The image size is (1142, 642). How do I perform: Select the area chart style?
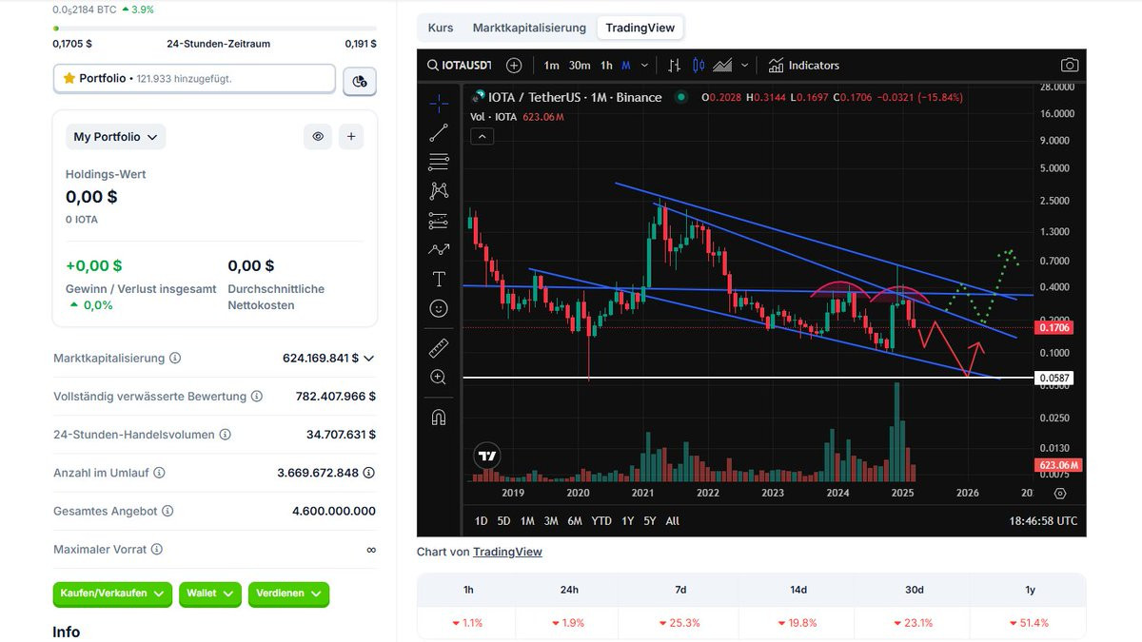click(722, 65)
